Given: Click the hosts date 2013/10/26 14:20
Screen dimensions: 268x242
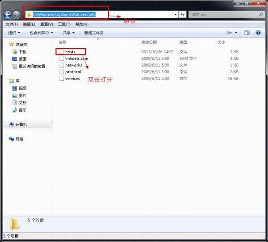Looking at the screenshot, I should (157, 52).
